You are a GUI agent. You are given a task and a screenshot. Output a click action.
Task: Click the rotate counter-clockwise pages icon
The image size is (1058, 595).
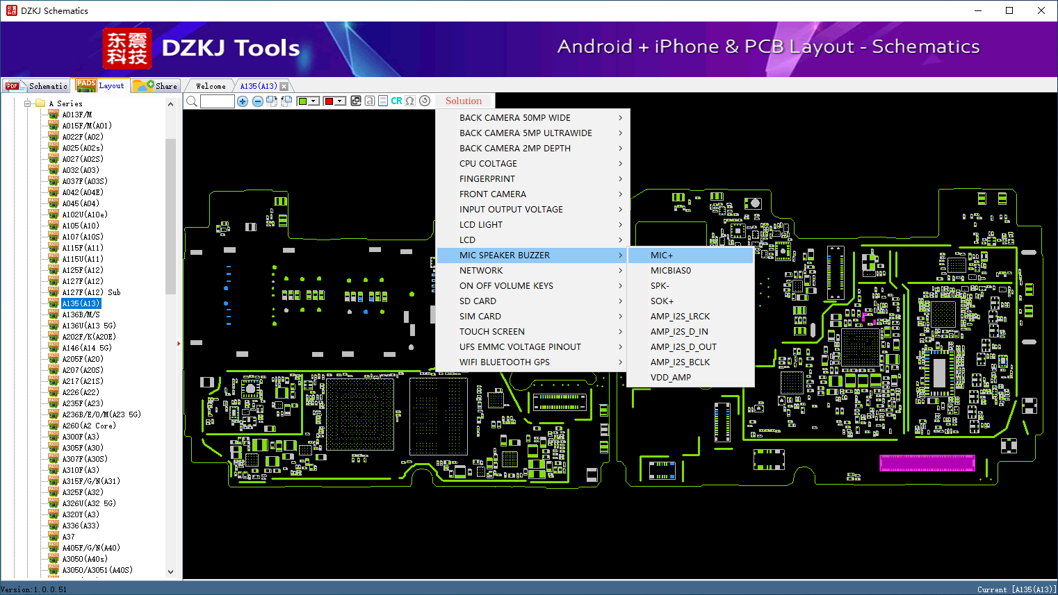[286, 101]
